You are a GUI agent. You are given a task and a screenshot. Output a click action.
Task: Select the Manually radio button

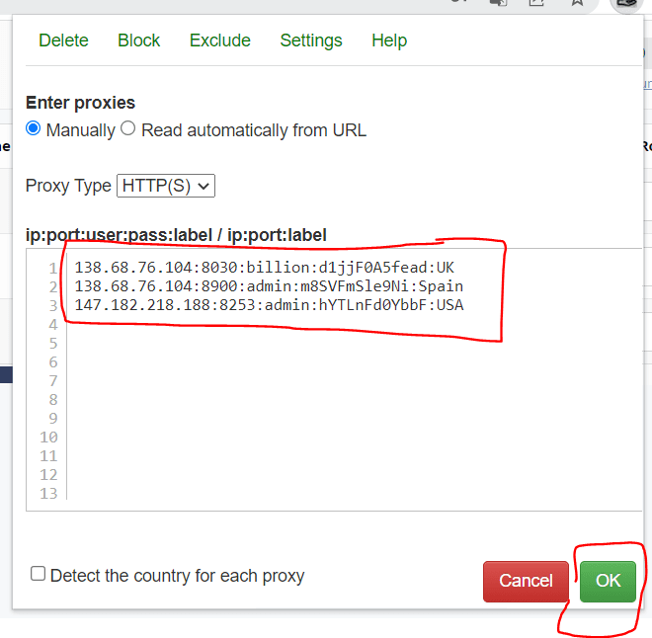click(x=34, y=129)
